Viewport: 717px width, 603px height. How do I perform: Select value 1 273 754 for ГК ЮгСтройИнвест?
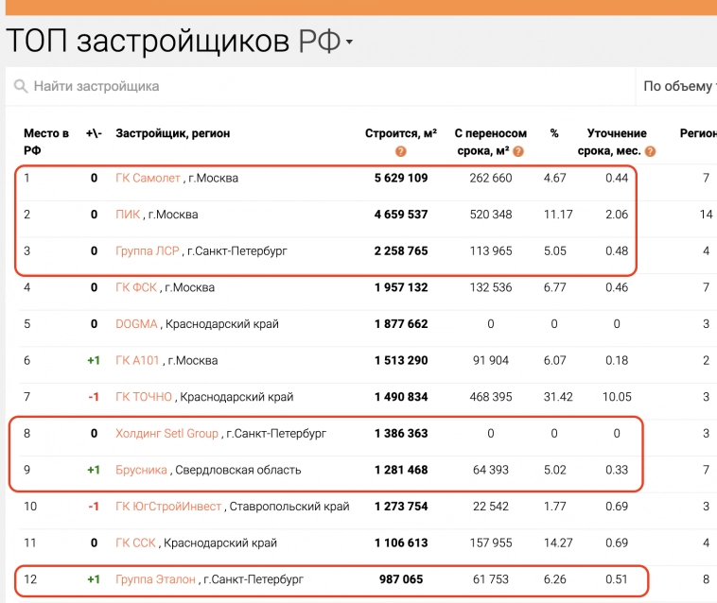(x=401, y=507)
